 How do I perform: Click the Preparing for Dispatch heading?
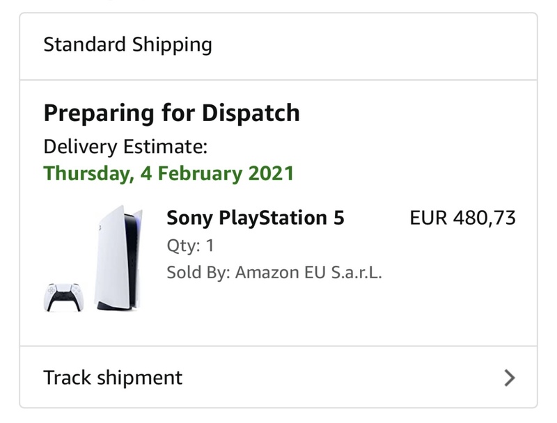pos(171,113)
